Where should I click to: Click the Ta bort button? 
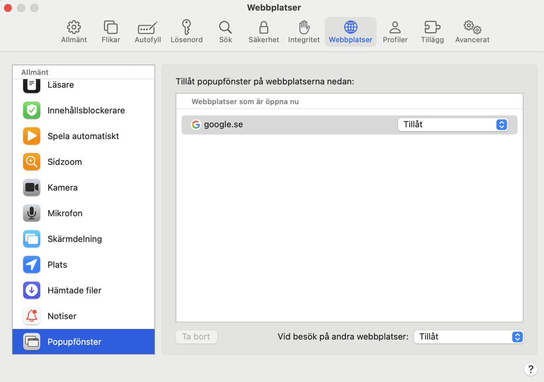[196, 337]
